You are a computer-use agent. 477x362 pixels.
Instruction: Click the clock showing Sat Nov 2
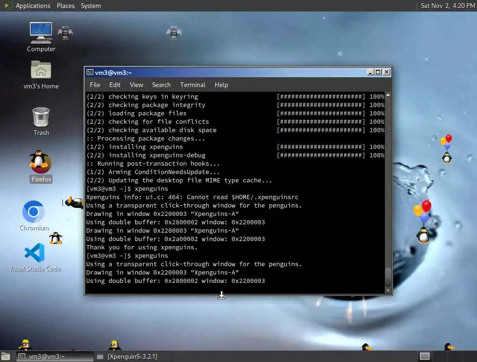click(x=448, y=6)
